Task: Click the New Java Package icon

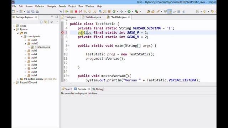Action: (109, 11)
